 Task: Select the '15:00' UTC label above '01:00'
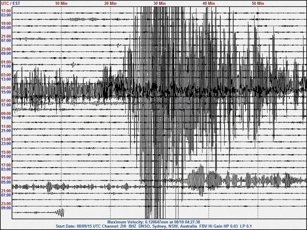point(6,152)
